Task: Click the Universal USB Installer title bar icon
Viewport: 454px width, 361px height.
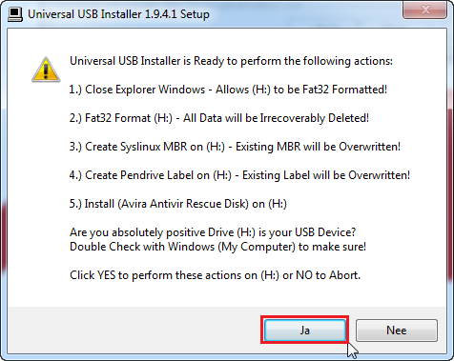Action: click(15, 14)
